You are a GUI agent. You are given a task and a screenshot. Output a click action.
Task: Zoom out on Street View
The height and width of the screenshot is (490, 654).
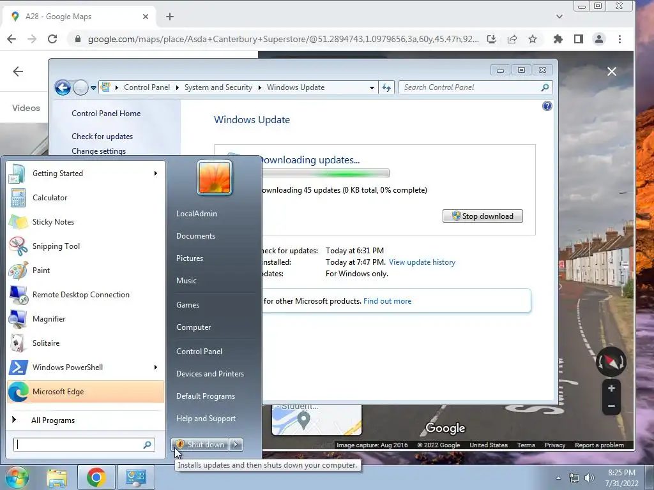611,406
